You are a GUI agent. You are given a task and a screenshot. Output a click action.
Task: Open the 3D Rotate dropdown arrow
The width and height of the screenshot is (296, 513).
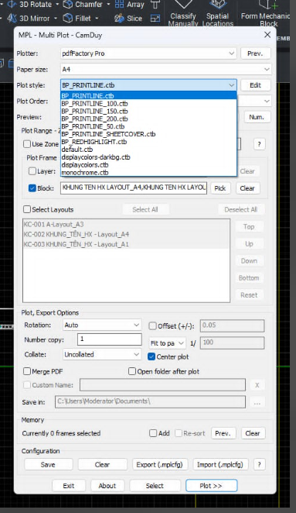click(57, 5)
